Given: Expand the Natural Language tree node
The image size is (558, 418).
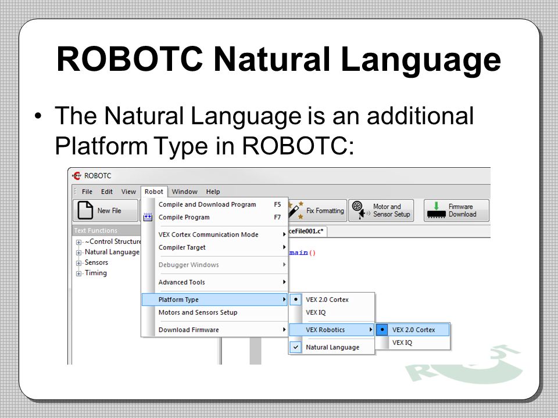Looking at the screenshot, I should (78, 253).
